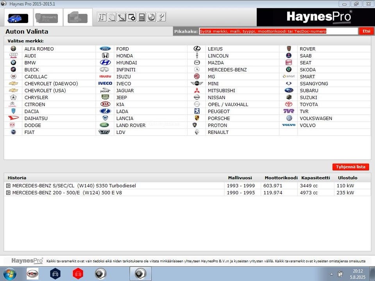Open the red hexagon car taskbar app
The width and height of the screenshot is (375, 281).
point(78,274)
